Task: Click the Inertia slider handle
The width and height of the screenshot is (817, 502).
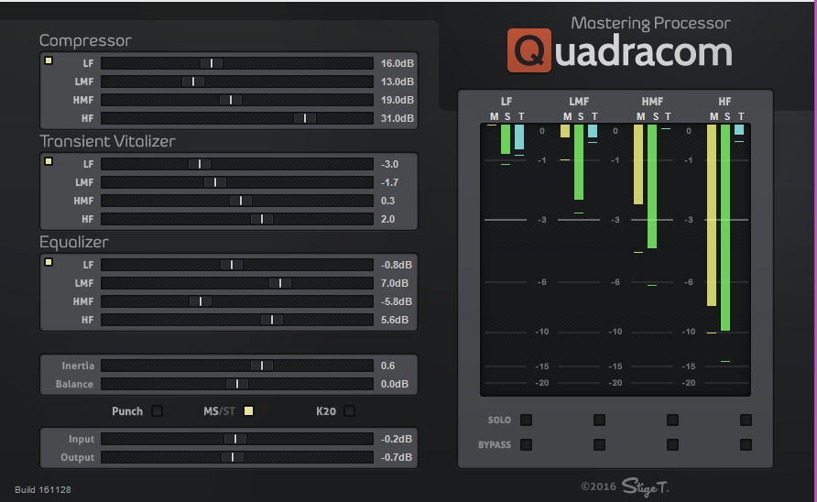Action: pyautogui.click(x=262, y=366)
